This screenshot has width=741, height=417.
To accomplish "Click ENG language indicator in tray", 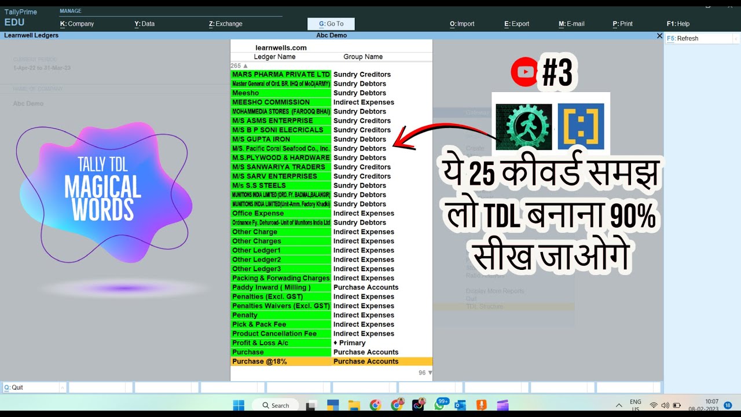I will point(635,405).
